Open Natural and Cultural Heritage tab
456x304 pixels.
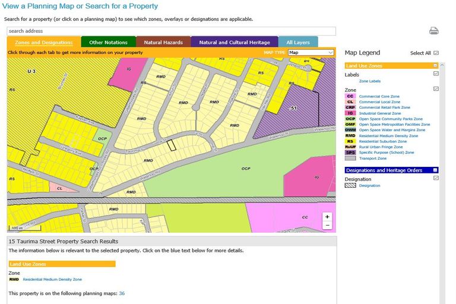(x=235, y=42)
